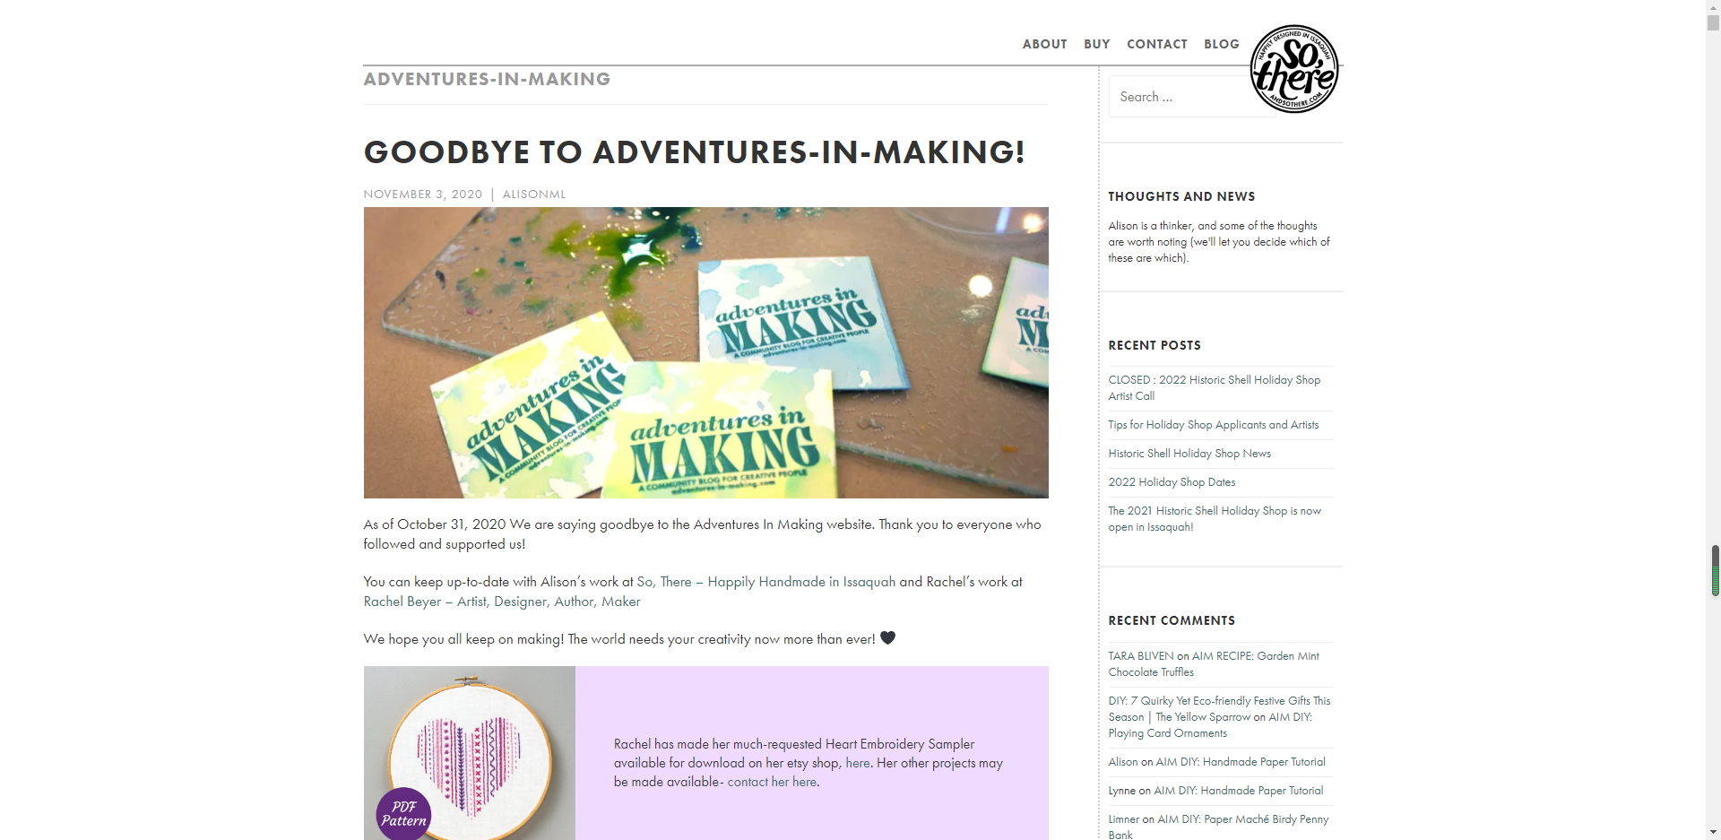1721x840 pixels.
Task: Open 2022 Holiday Shop Dates post
Action: 1172,482
